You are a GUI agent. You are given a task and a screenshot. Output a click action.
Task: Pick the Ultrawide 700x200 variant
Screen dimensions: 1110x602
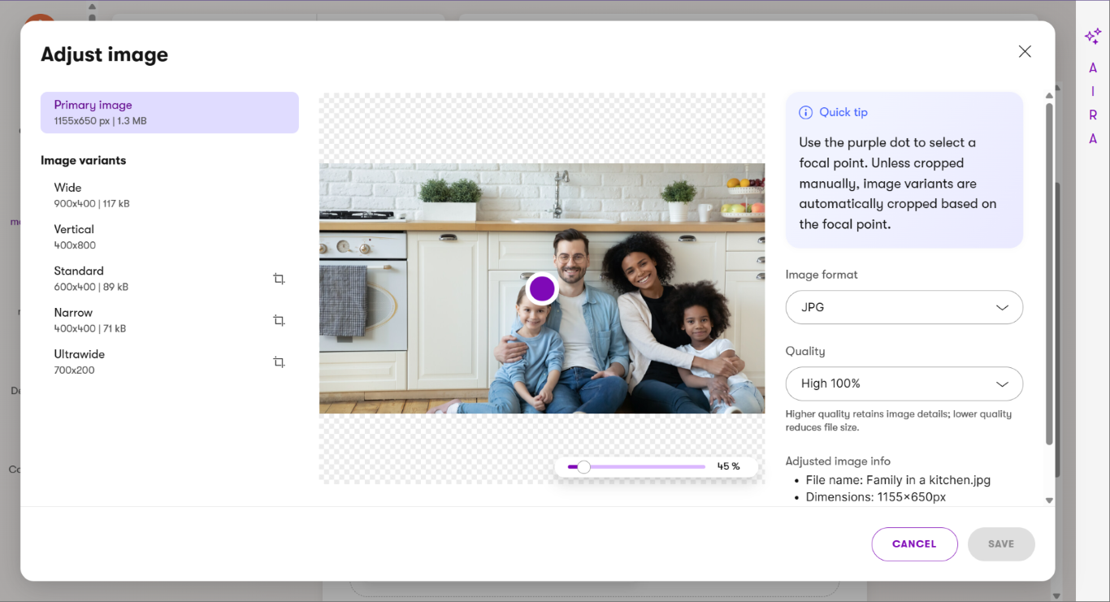click(x=80, y=362)
